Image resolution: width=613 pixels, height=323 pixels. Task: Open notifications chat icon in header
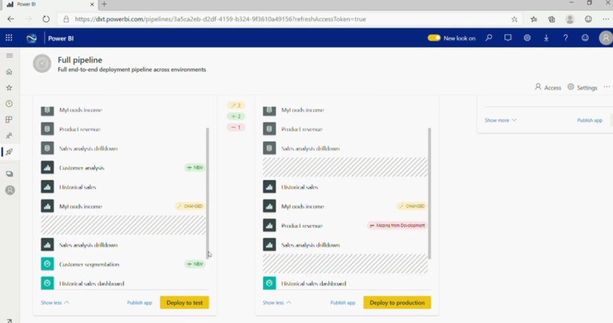tap(508, 38)
